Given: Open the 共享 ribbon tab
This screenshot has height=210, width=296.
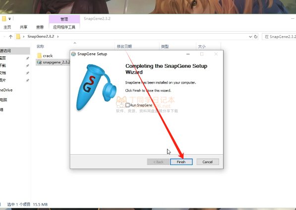Looking at the screenshot, I should click(24, 27).
